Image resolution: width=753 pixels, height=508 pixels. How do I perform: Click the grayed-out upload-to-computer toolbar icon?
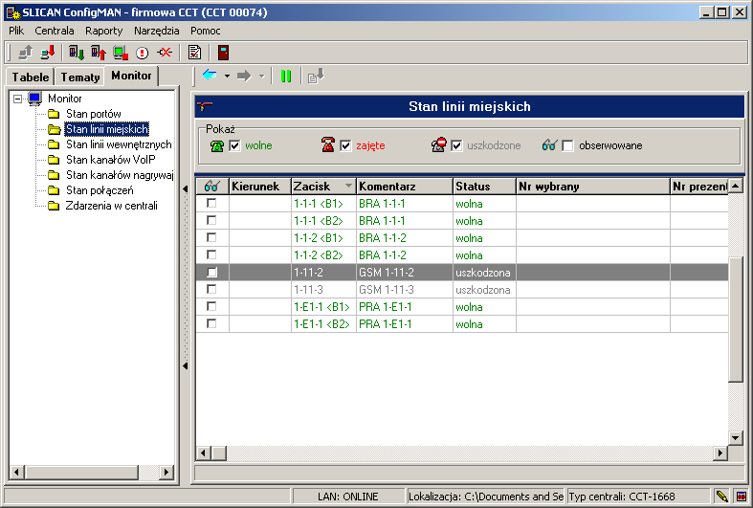tap(25, 53)
